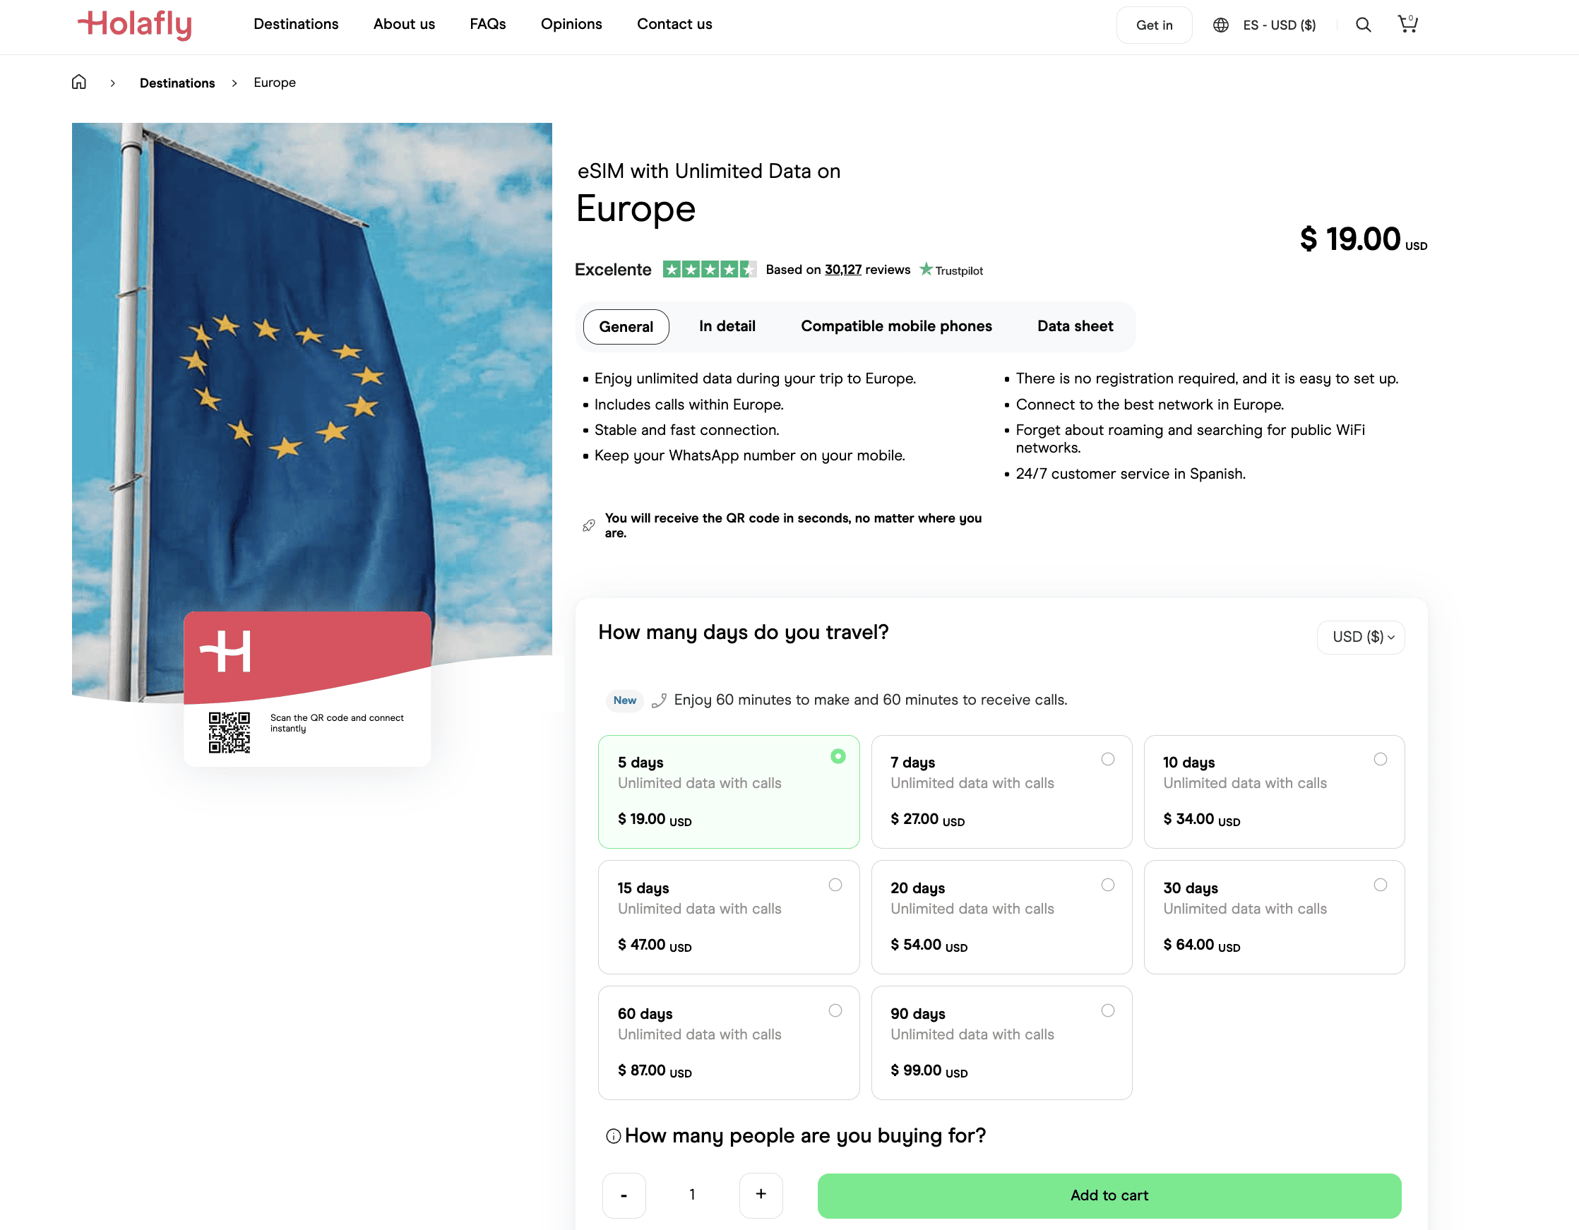Open the FAQs menu item

(x=487, y=24)
